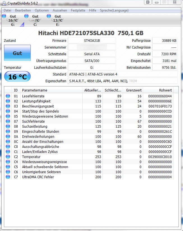
Task: Click status orb for Start/Stop des Spindels
Action: (8, 111)
